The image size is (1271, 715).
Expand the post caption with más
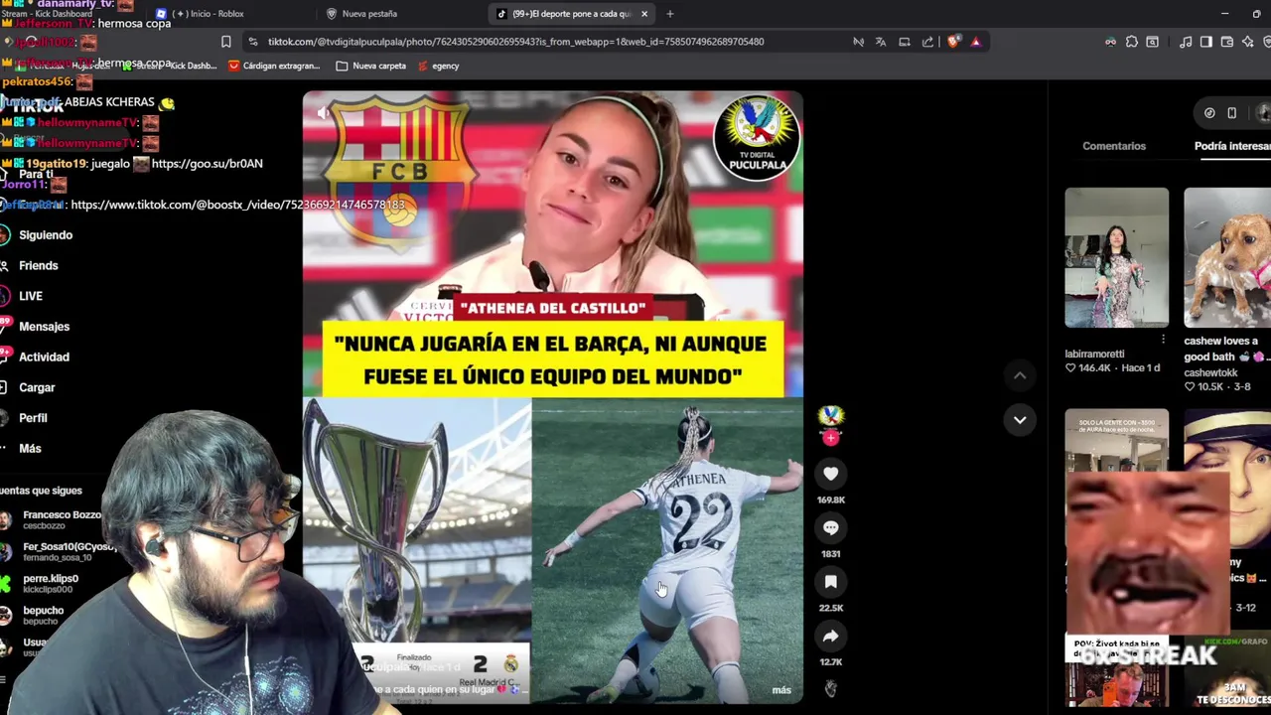tap(781, 690)
